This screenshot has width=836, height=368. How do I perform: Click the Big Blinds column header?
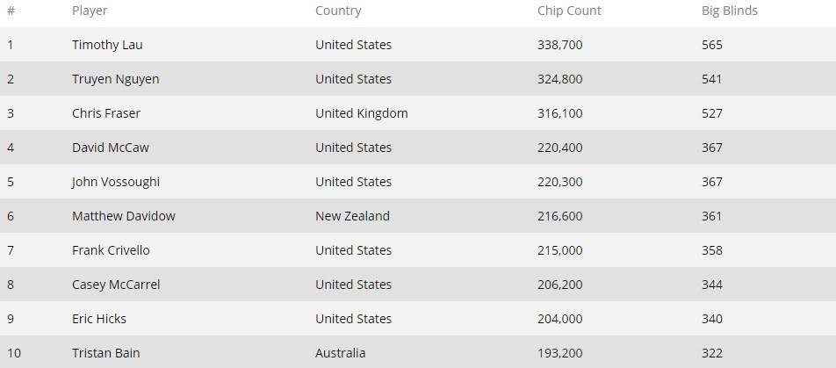[x=729, y=11]
